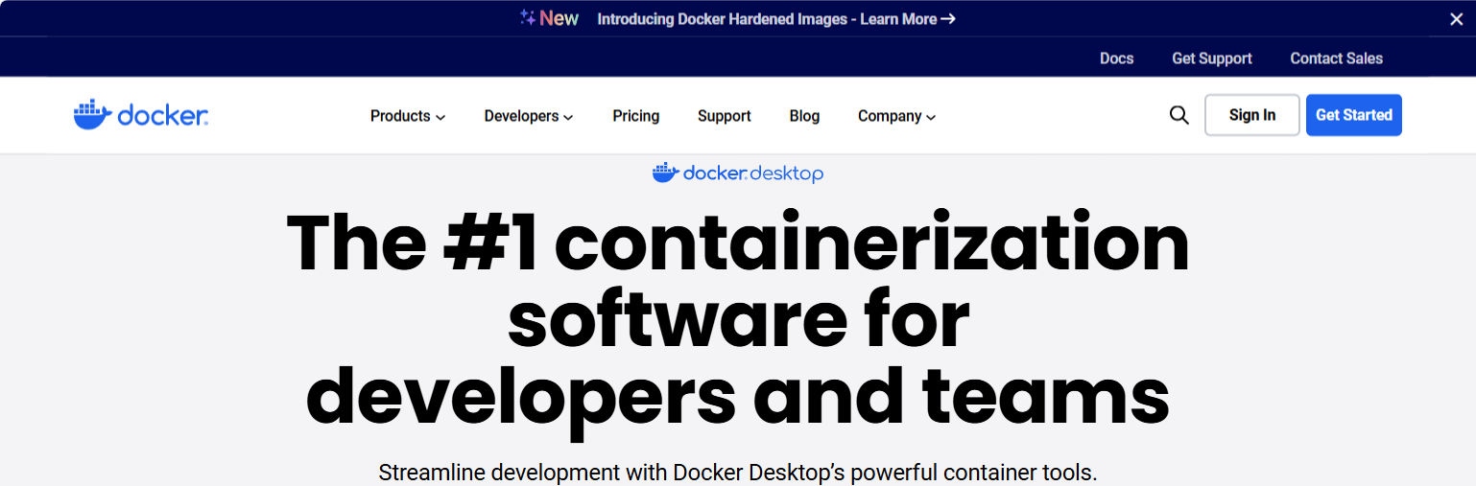
Task: Expand the Products dropdown menu
Action: pos(408,116)
